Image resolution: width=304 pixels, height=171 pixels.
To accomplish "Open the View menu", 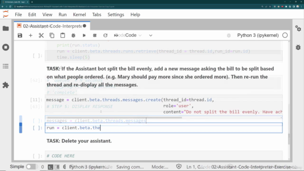I will 47,15.
